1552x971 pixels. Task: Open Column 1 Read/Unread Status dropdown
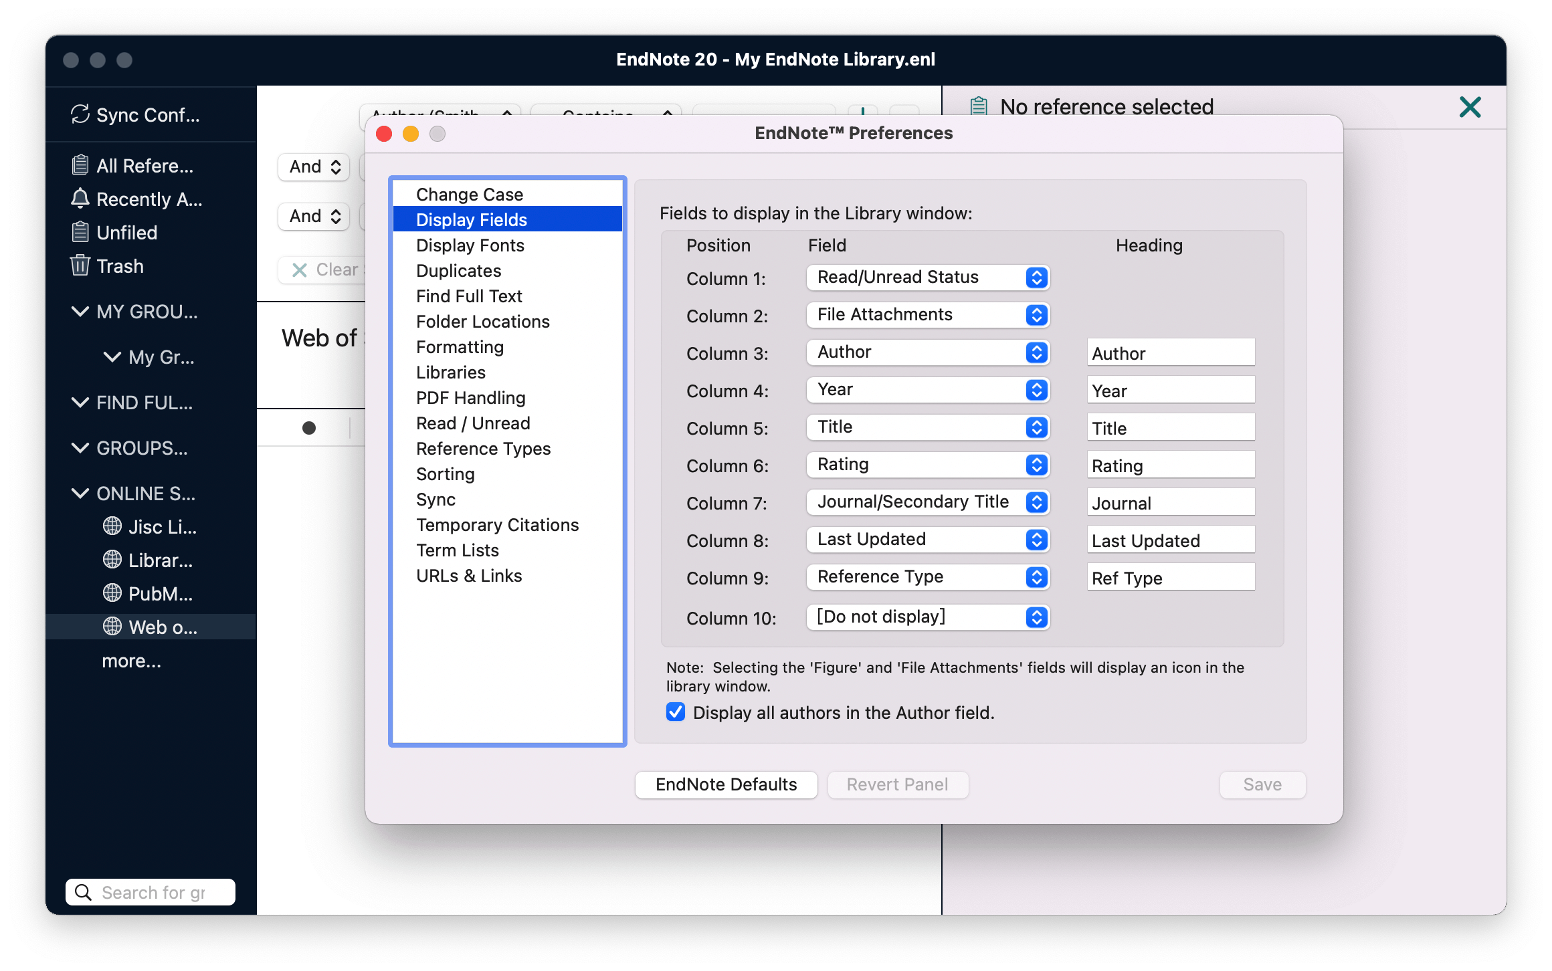928,277
